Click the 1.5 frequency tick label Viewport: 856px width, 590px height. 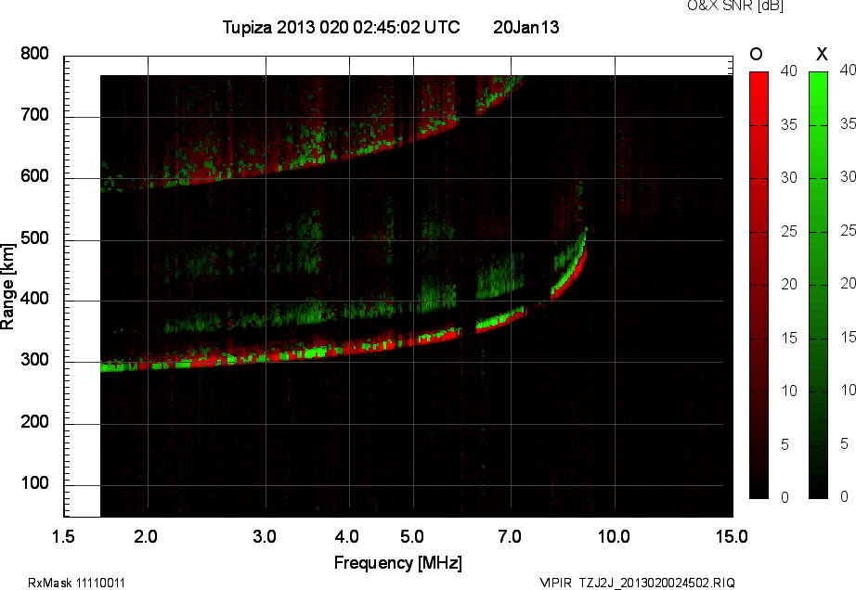(x=63, y=536)
